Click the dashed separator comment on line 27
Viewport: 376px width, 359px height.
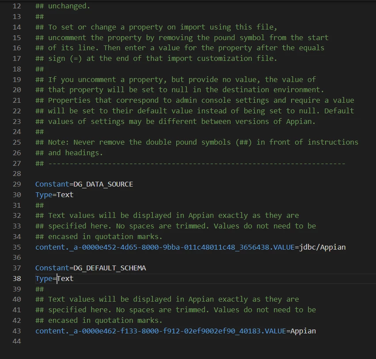190,163
